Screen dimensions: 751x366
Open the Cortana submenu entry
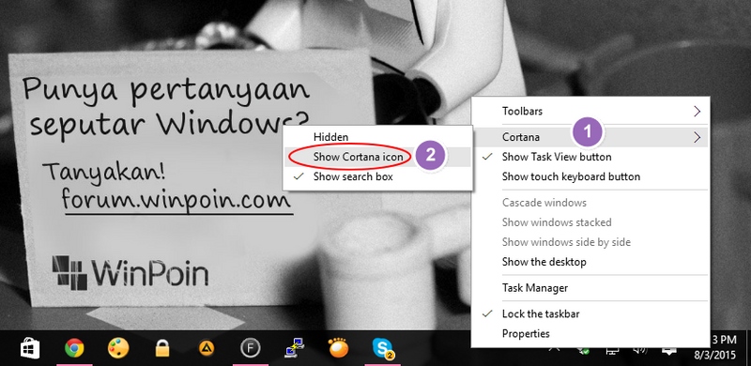pos(590,137)
